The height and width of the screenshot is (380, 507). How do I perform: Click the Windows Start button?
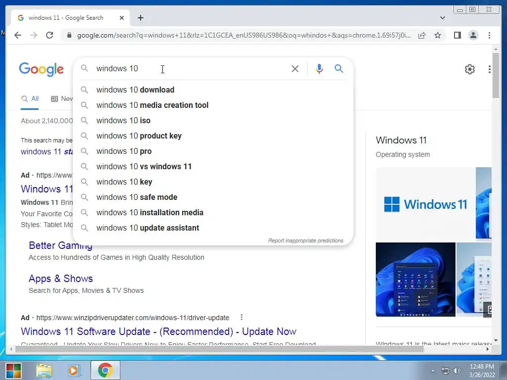pyautogui.click(x=13, y=370)
